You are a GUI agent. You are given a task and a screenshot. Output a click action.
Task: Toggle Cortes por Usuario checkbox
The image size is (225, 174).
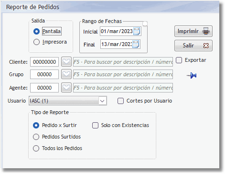(120, 101)
